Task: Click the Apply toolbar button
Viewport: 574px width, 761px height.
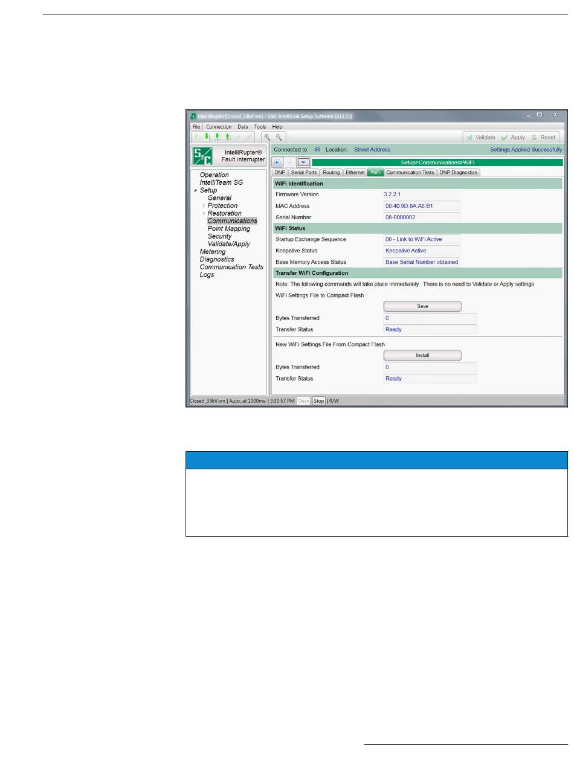Action: (513, 138)
